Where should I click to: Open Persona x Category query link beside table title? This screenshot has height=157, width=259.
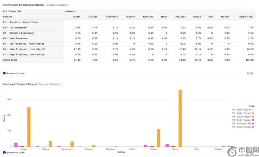click(x=57, y=5)
